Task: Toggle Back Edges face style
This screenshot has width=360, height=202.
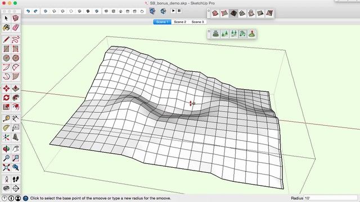Action: 54,11
